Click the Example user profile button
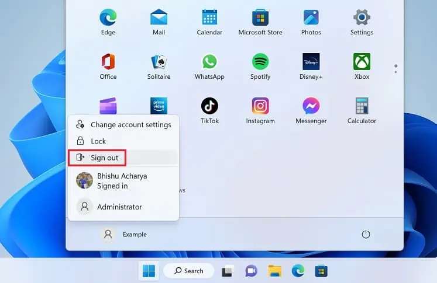The height and width of the screenshot is (283, 437). point(124,235)
